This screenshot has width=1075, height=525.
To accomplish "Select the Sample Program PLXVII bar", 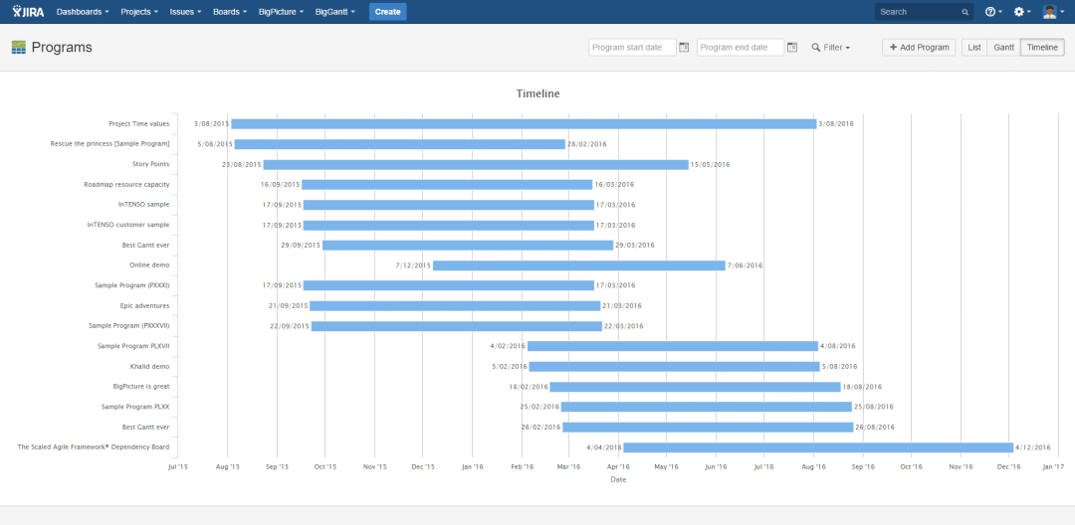I will [673, 346].
